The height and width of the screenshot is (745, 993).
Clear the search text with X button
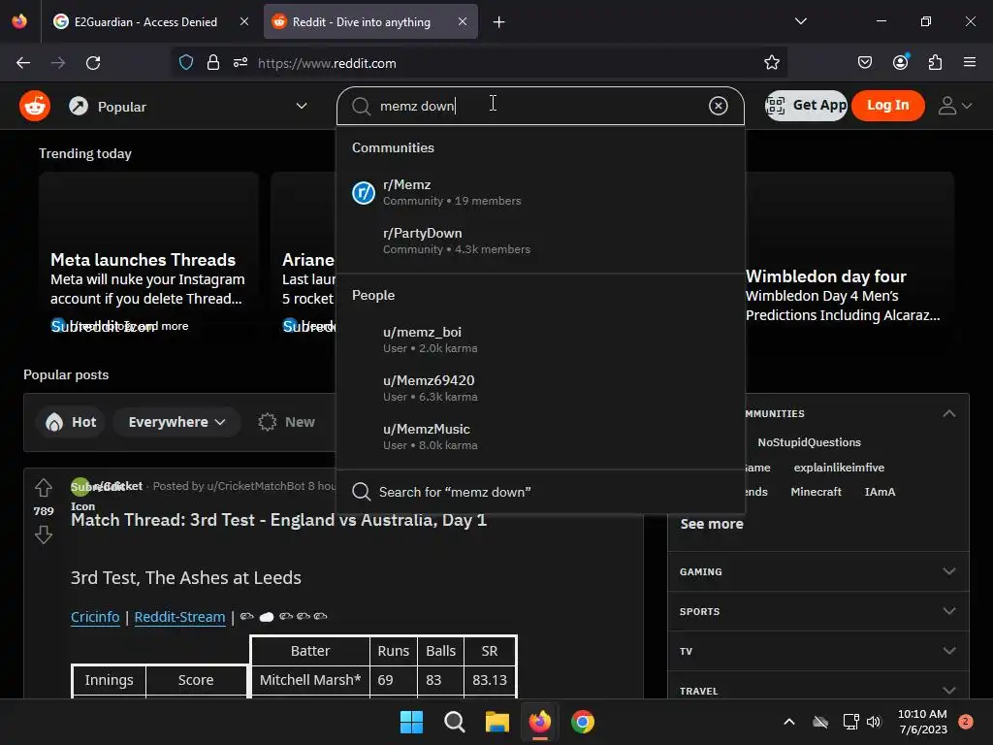[x=718, y=106]
